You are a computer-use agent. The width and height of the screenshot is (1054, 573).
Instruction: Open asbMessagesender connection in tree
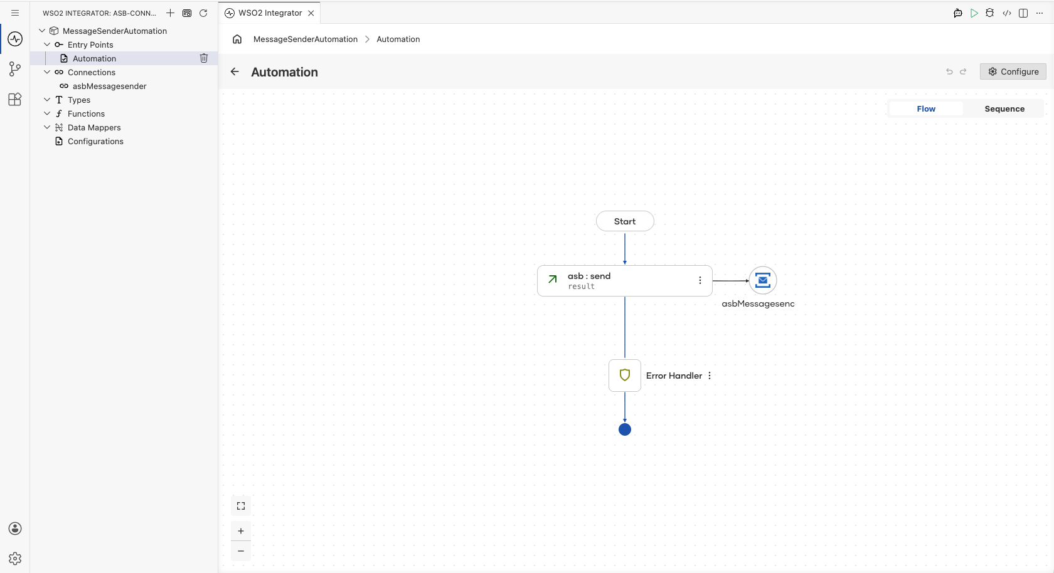(124, 86)
